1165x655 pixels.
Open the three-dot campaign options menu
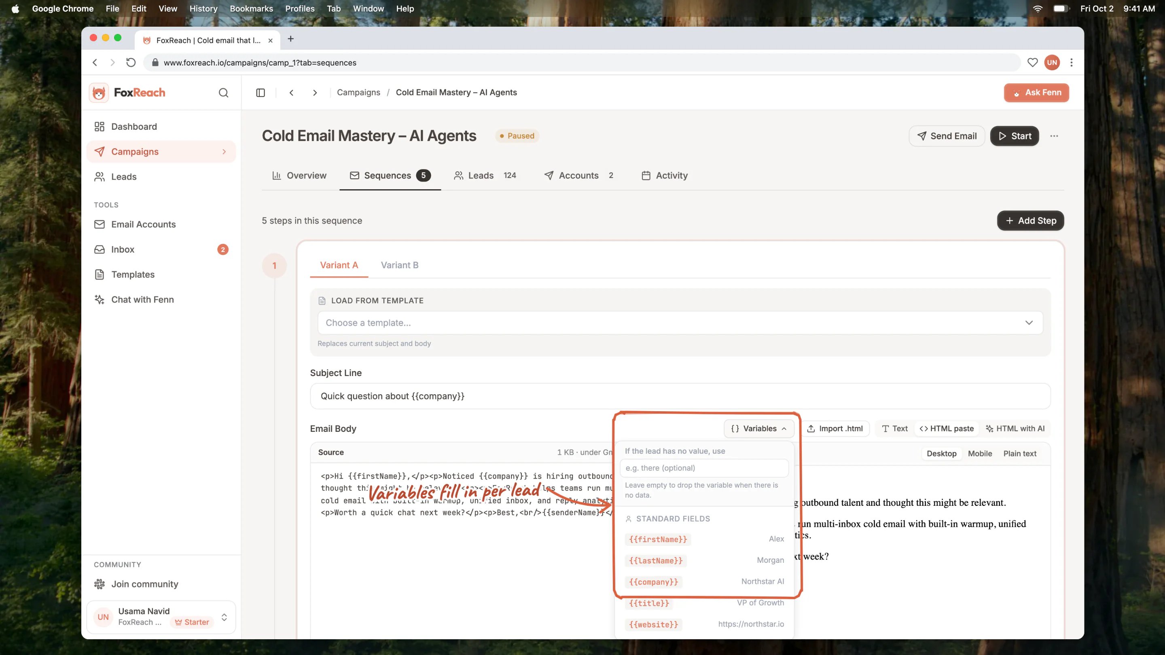[1054, 136]
